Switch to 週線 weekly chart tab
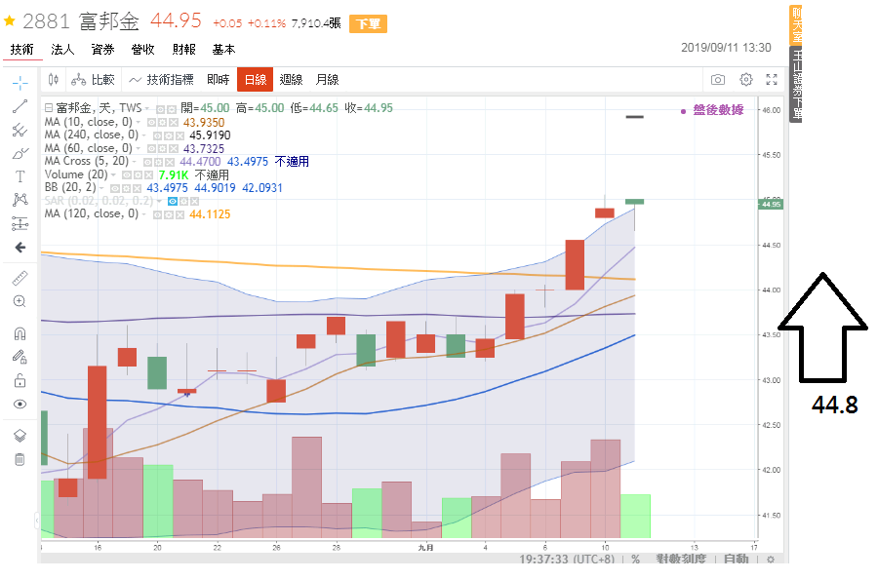878x580 pixels. (291, 80)
